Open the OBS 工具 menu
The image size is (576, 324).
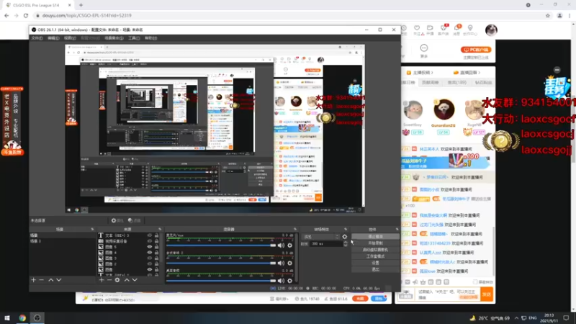pyautogui.click(x=134, y=38)
